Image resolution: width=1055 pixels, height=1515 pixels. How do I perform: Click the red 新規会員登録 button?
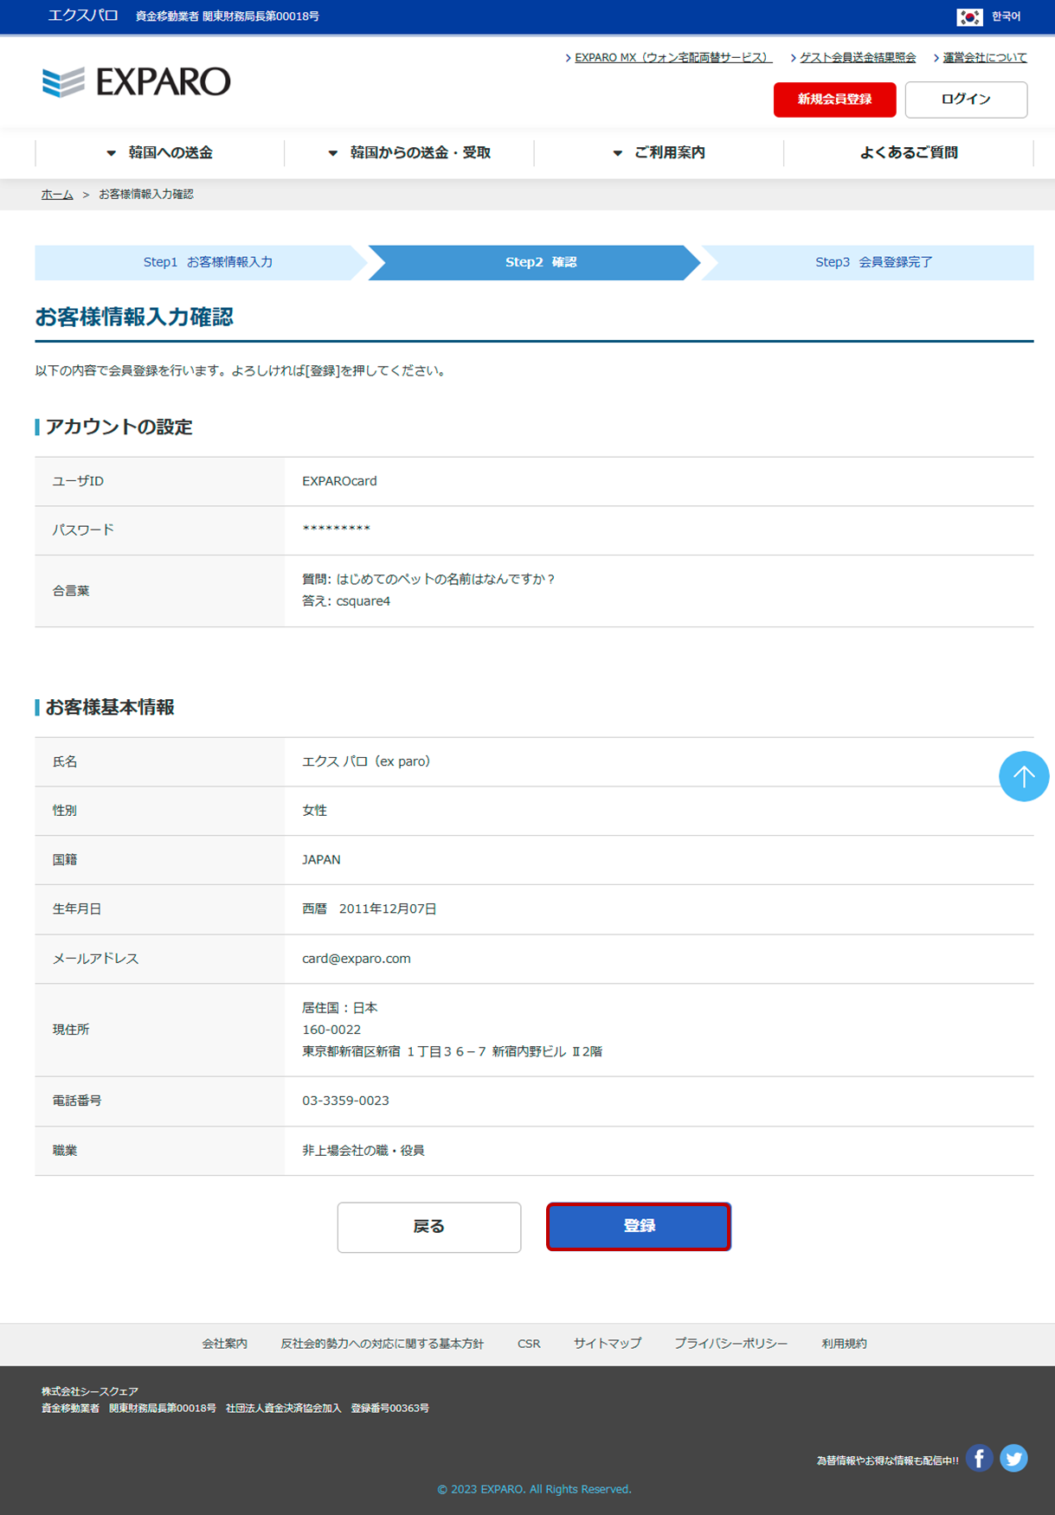coord(834,100)
